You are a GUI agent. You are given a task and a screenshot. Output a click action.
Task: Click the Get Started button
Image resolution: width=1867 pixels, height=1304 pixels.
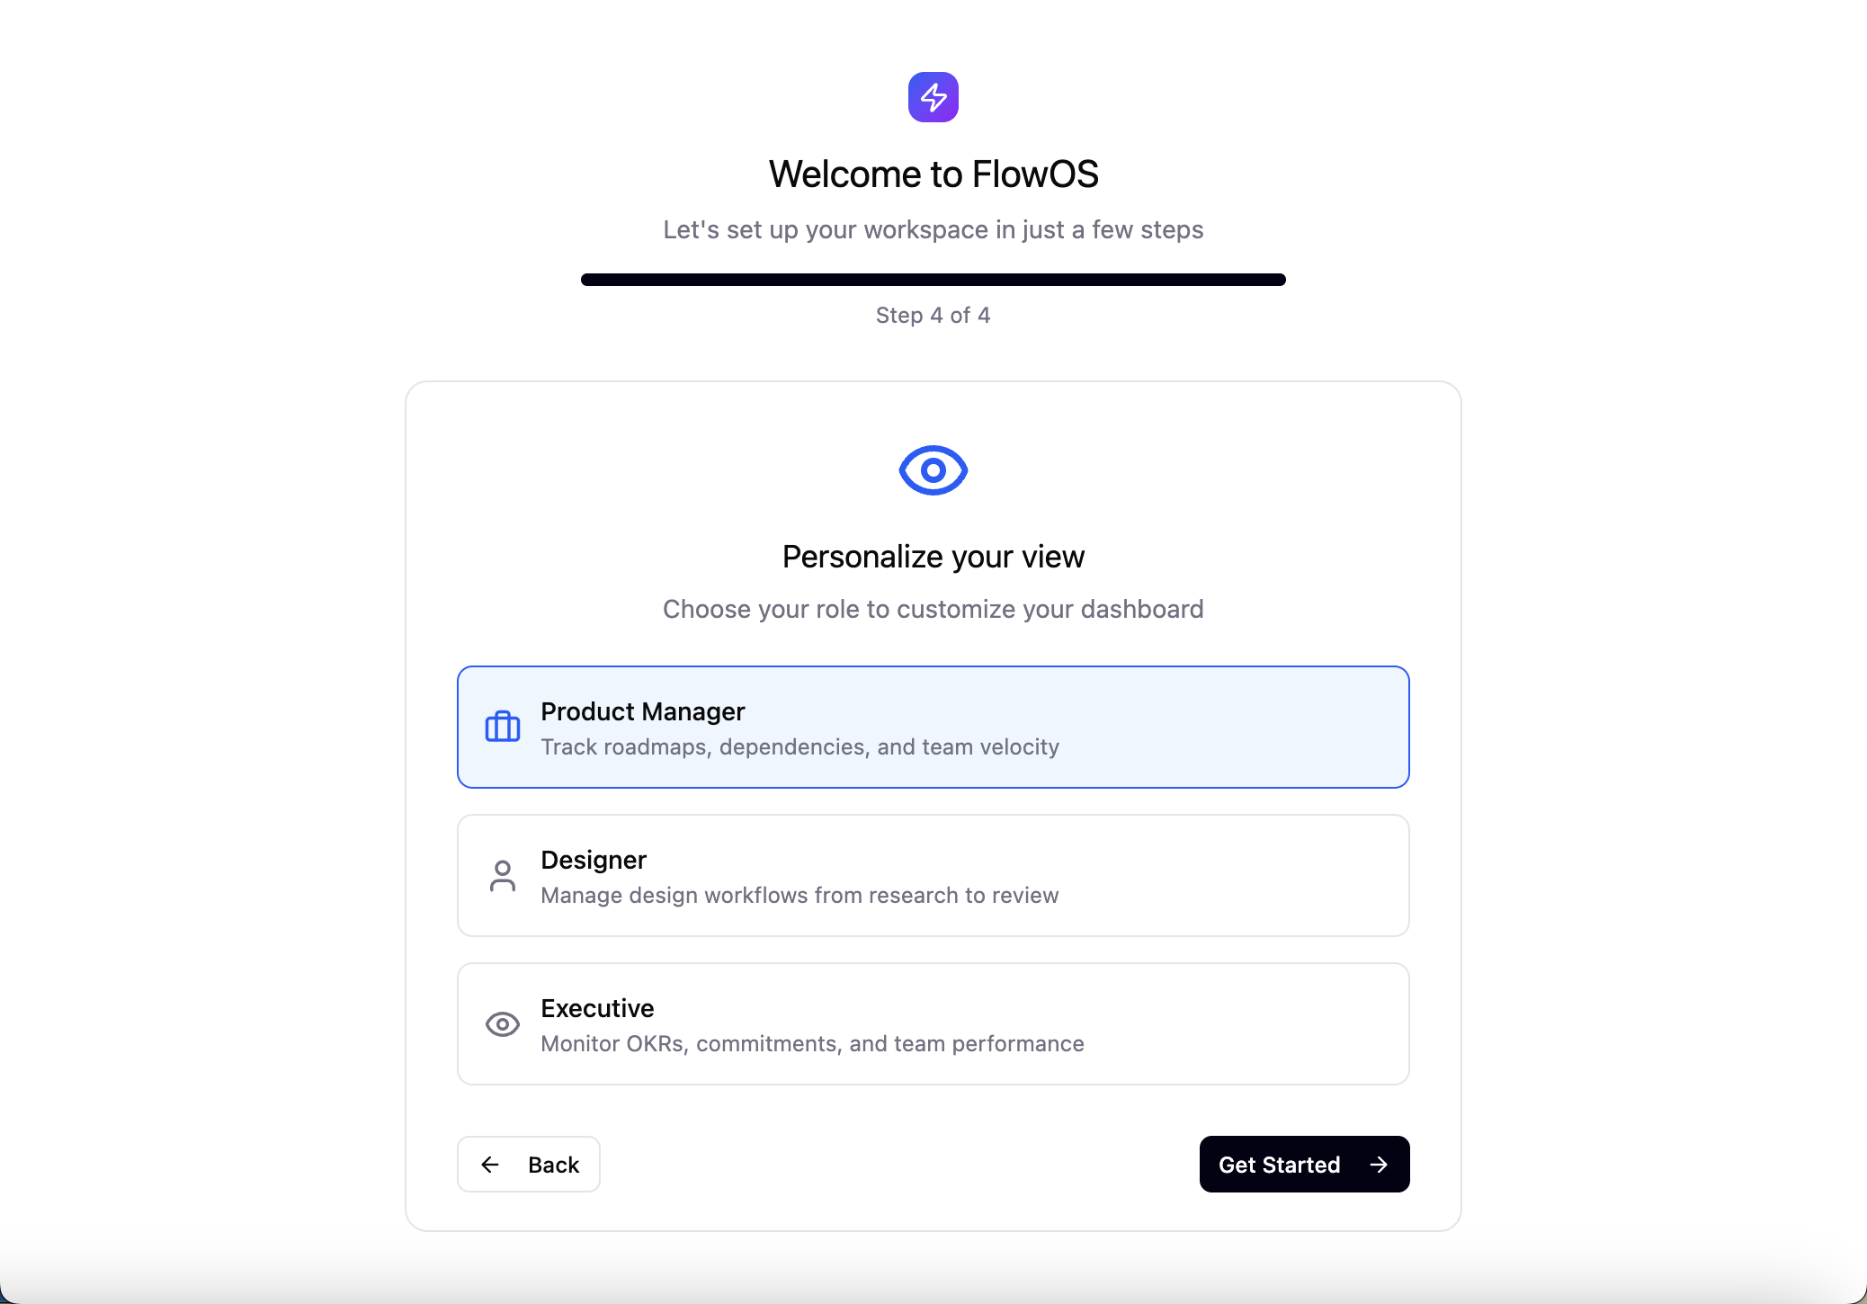pos(1303,1164)
